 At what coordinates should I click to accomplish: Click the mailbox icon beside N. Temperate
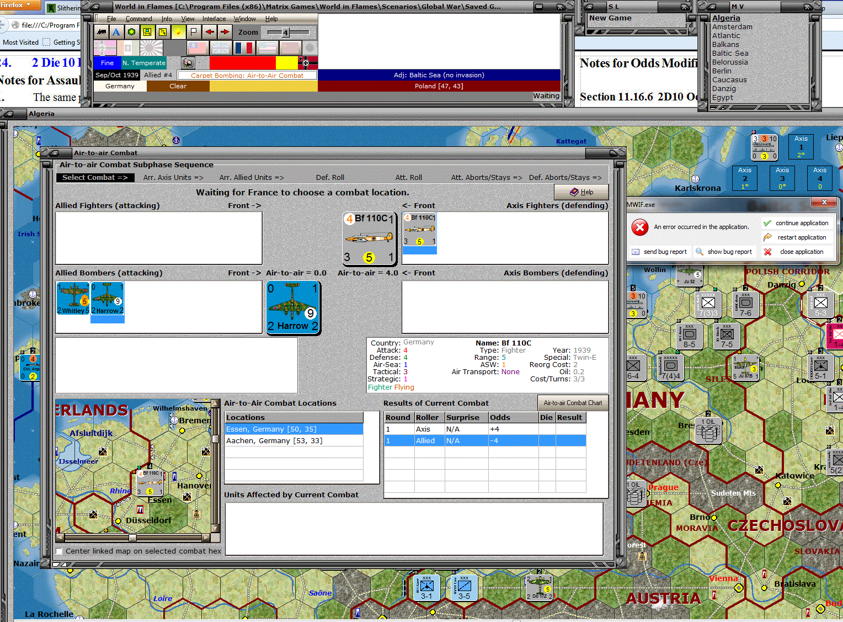click(188, 63)
